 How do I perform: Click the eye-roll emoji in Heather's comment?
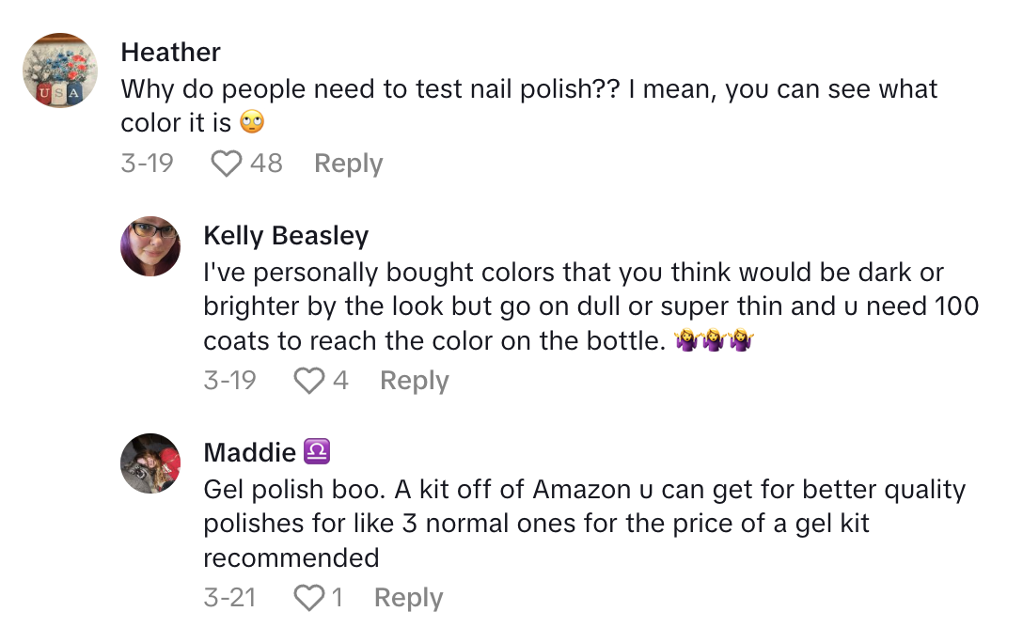pyautogui.click(x=251, y=123)
